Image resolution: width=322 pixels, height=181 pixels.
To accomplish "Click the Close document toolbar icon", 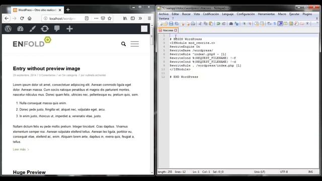I will pos(183,24).
